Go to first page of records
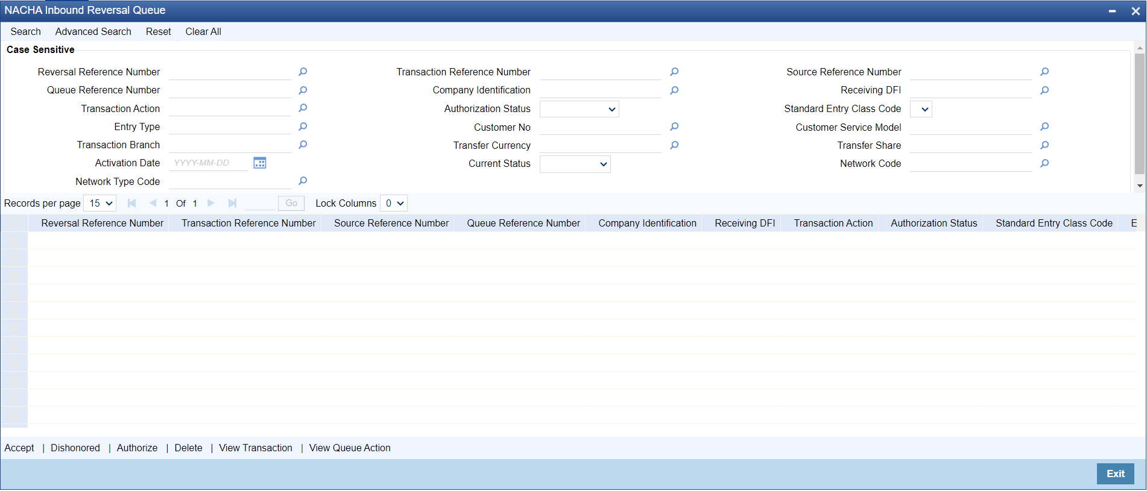This screenshot has height=491, width=1147. click(x=131, y=203)
